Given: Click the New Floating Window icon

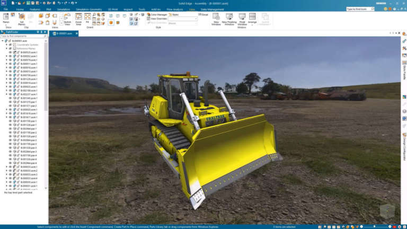Looking at the screenshot, I should pyautogui.click(x=229, y=19).
